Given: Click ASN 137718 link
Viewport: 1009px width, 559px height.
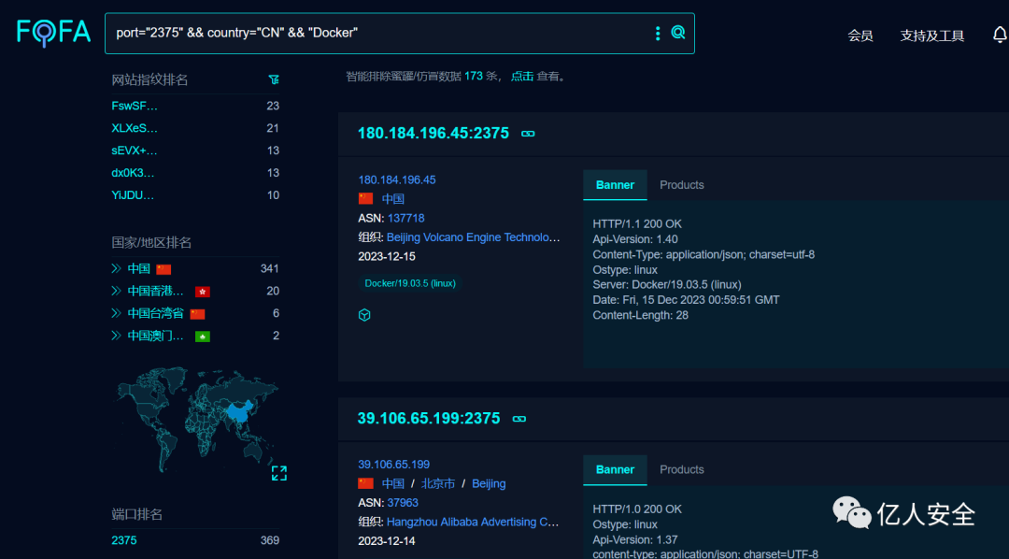Looking at the screenshot, I should (406, 219).
